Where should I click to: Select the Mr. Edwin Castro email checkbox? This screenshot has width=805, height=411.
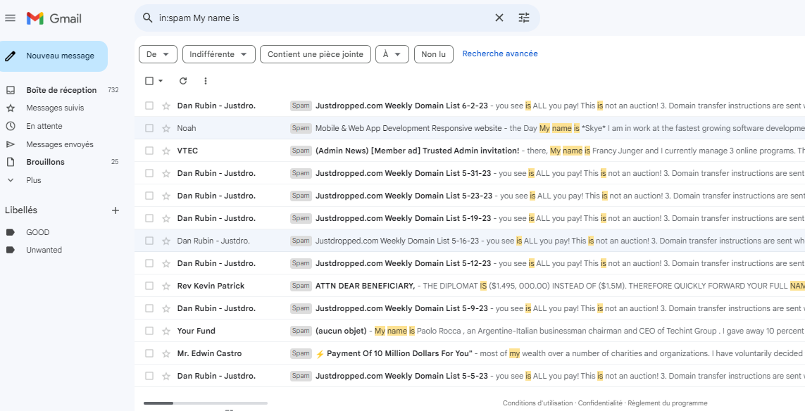click(149, 353)
